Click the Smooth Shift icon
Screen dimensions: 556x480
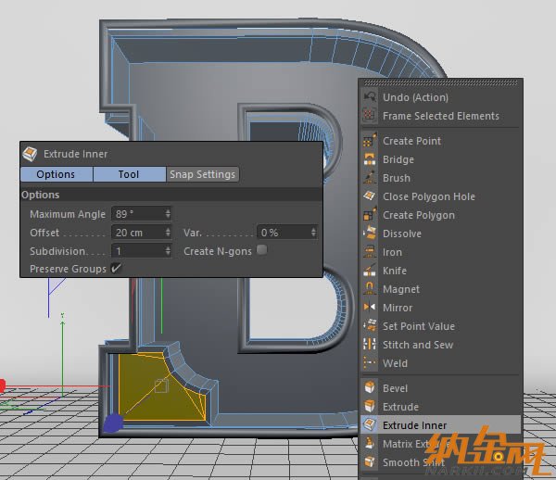pyautogui.click(x=370, y=461)
